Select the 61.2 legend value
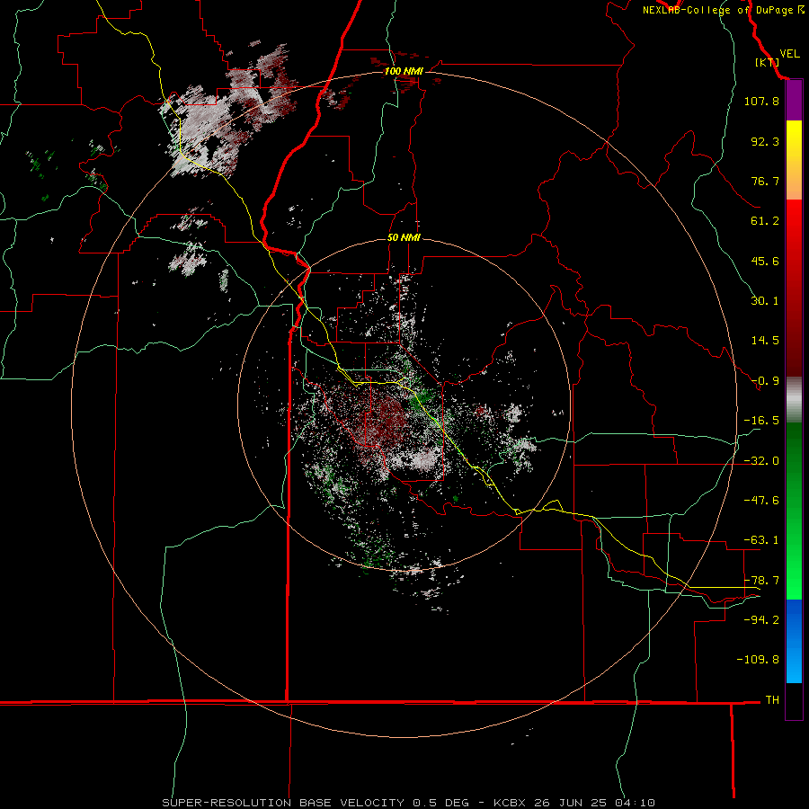This screenshot has width=809, height=809. 765,221
